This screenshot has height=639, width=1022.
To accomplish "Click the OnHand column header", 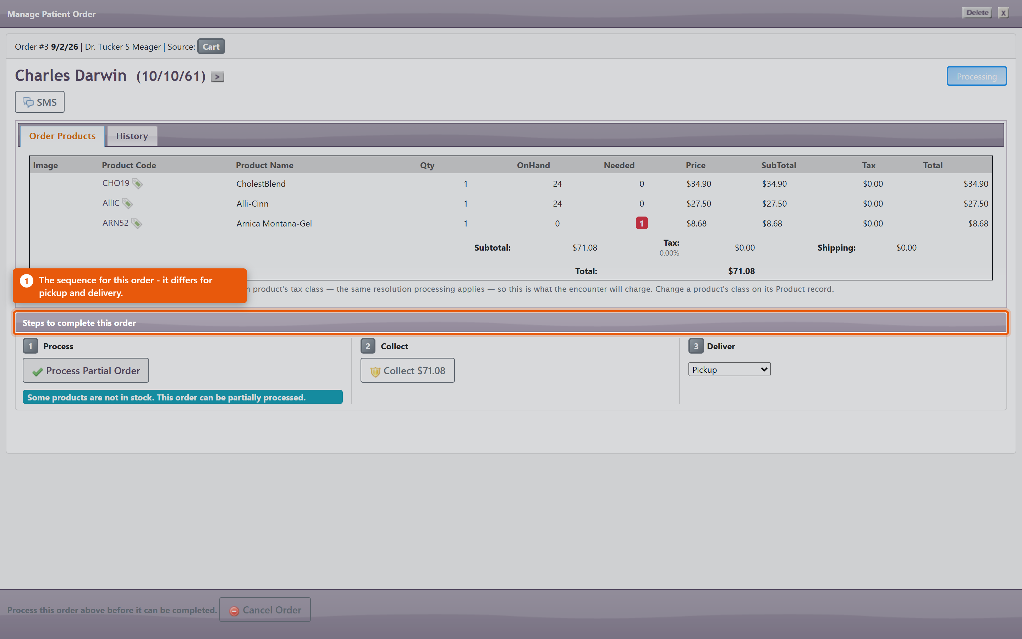I will coord(533,165).
